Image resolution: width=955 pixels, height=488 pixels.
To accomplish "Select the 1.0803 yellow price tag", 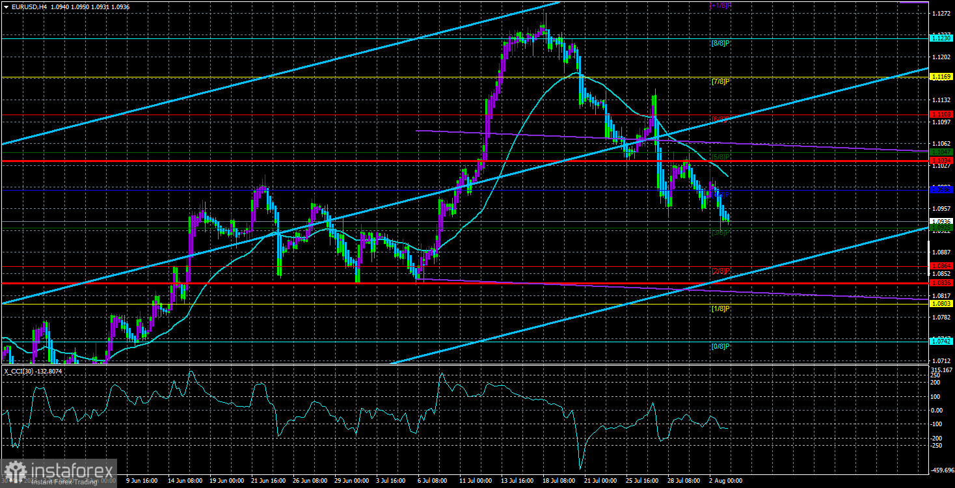I will pyautogui.click(x=941, y=303).
